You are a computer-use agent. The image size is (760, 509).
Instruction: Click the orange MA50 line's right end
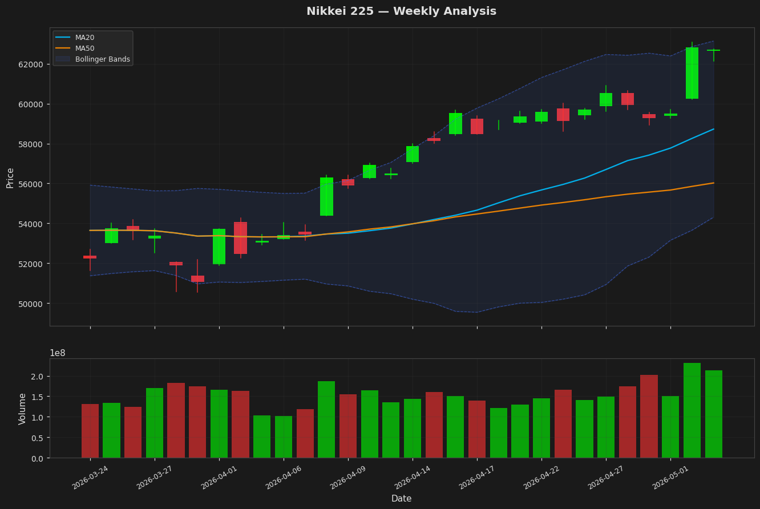pyautogui.click(x=713, y=183)
